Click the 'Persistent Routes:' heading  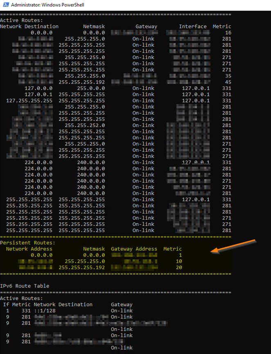(27, 243)
